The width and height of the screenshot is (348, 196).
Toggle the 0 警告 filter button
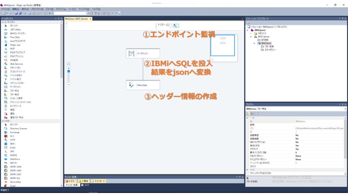click(x=84, y=181)
